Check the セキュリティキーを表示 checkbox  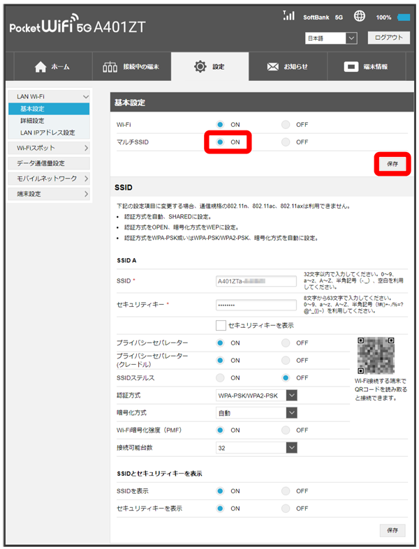(221, 325)
